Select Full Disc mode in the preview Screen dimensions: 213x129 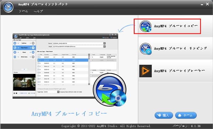24,43
